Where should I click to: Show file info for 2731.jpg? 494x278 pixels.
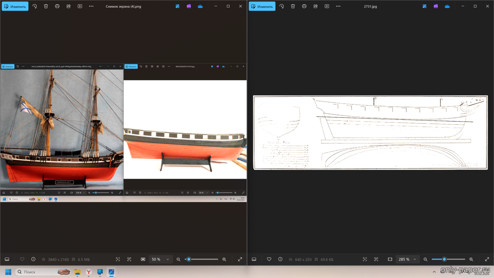(280, 259)
